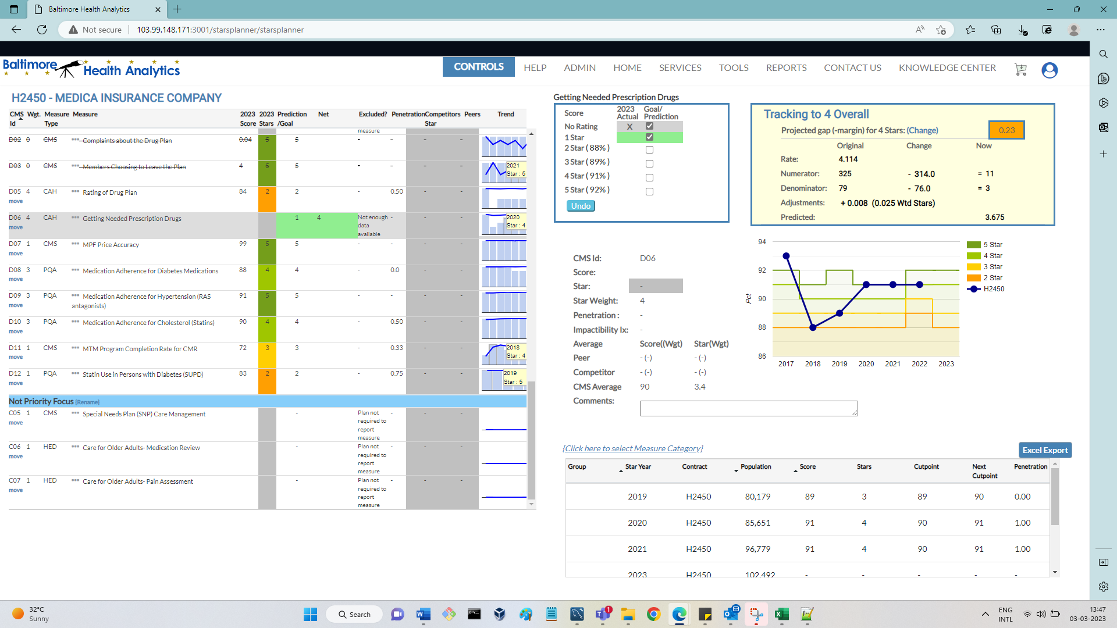Viewport: 1117px width, 628px height.
Task: Show hidden system tray icons chevron
Action: [x=985, y=614]
